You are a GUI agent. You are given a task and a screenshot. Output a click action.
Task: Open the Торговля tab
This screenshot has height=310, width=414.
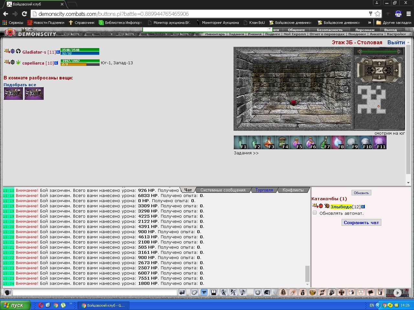[264, 190]
